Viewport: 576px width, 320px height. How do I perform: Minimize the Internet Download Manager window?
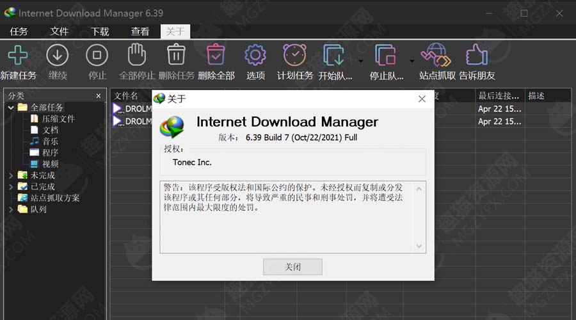(489, 13)
